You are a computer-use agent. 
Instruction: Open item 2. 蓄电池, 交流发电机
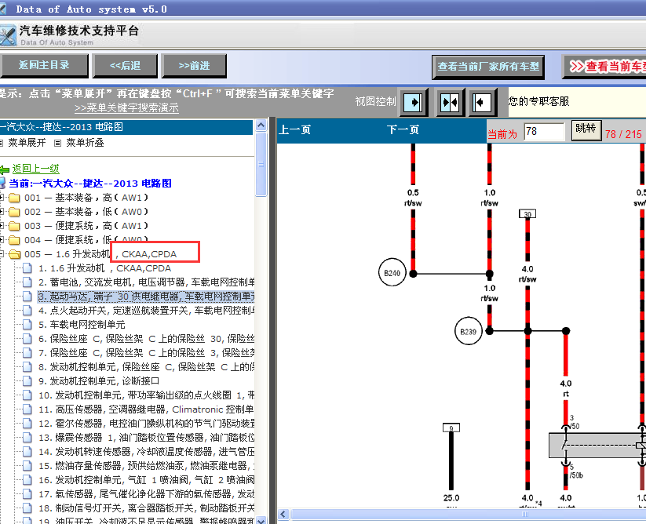coord(146,282)
